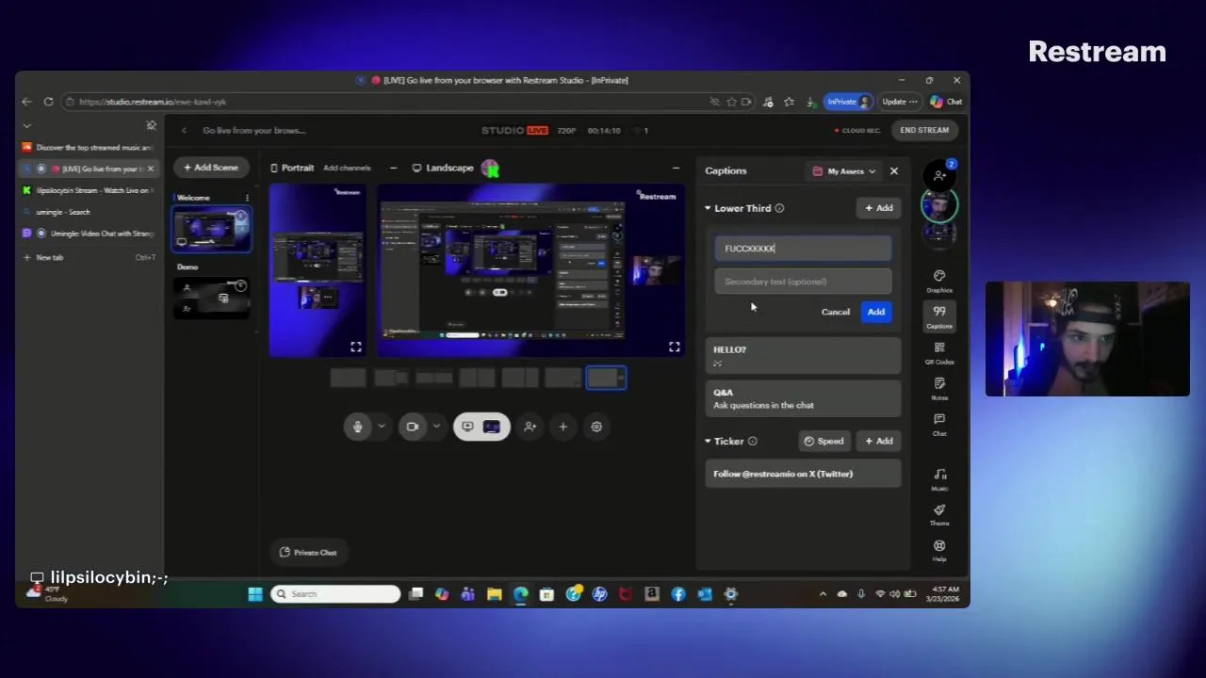
Task: Switch to the lilpsilocybin Stream browser tab
Action: (89, 190)
